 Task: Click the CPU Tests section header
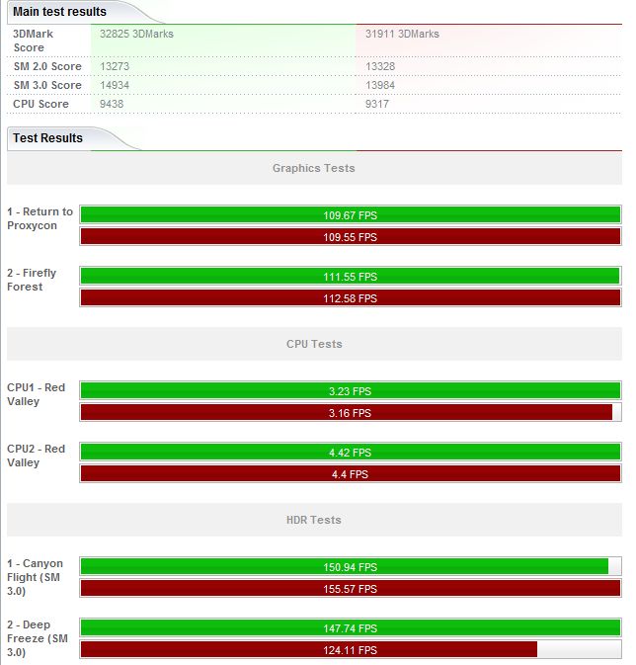[313, 344]
